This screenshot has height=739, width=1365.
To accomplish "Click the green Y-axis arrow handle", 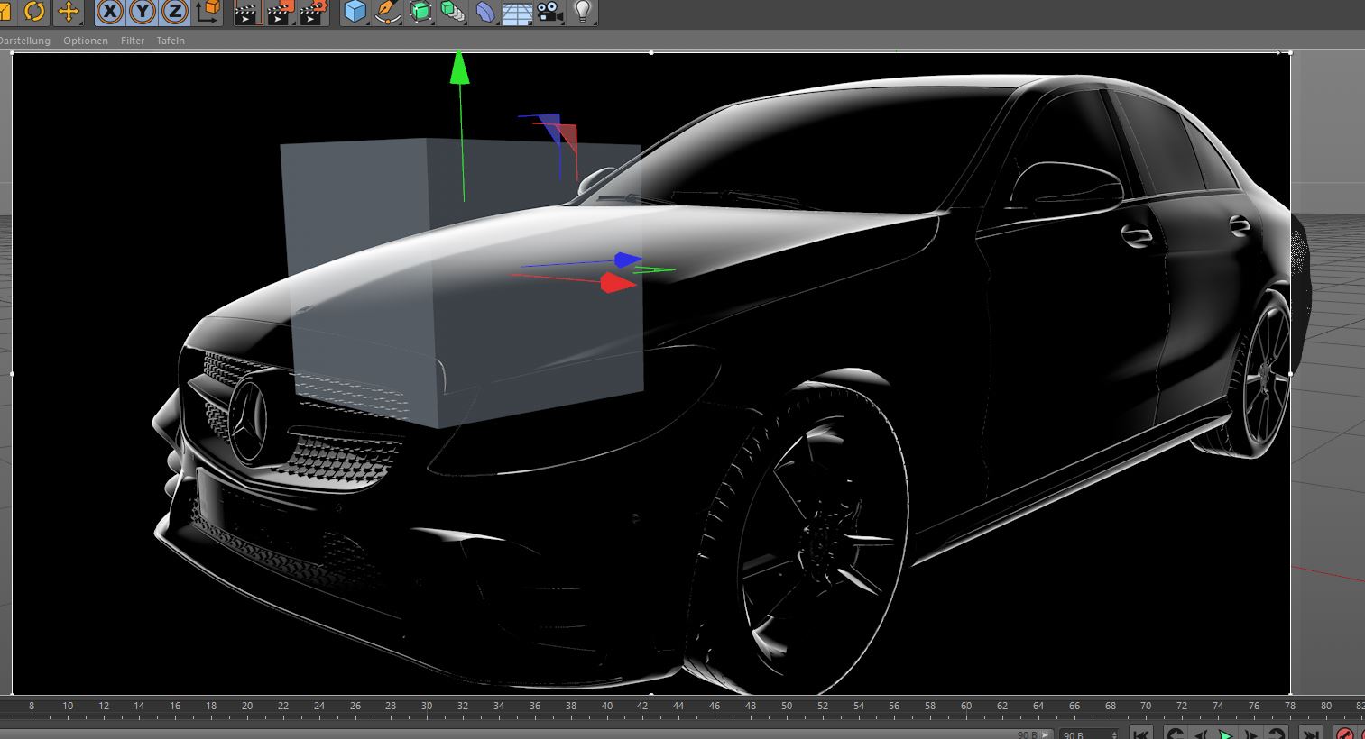I will tap(460, 68).
